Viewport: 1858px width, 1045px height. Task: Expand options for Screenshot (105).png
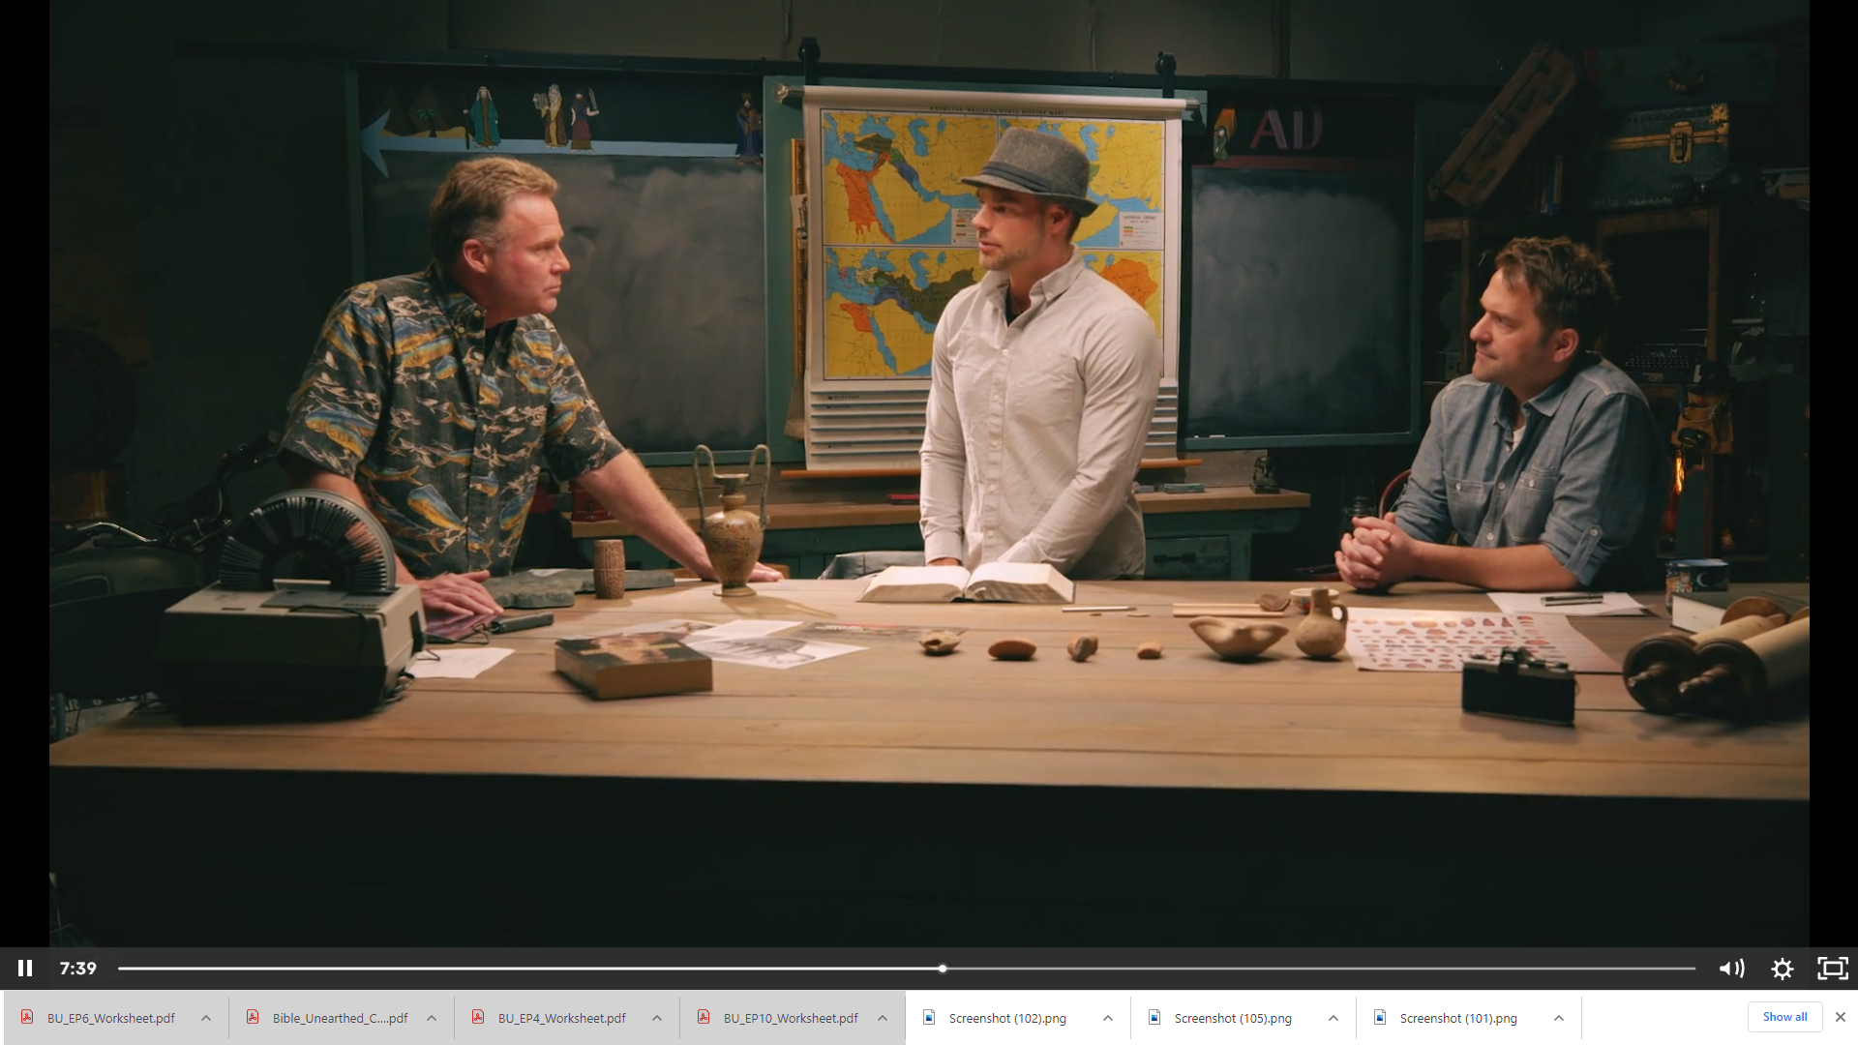click(1334, 1018)
